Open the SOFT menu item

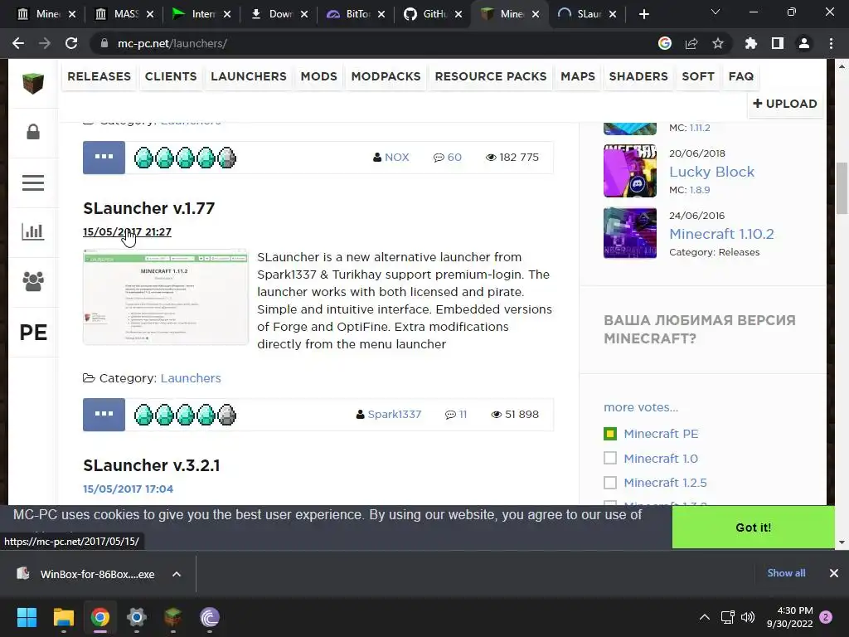(698, 76)
